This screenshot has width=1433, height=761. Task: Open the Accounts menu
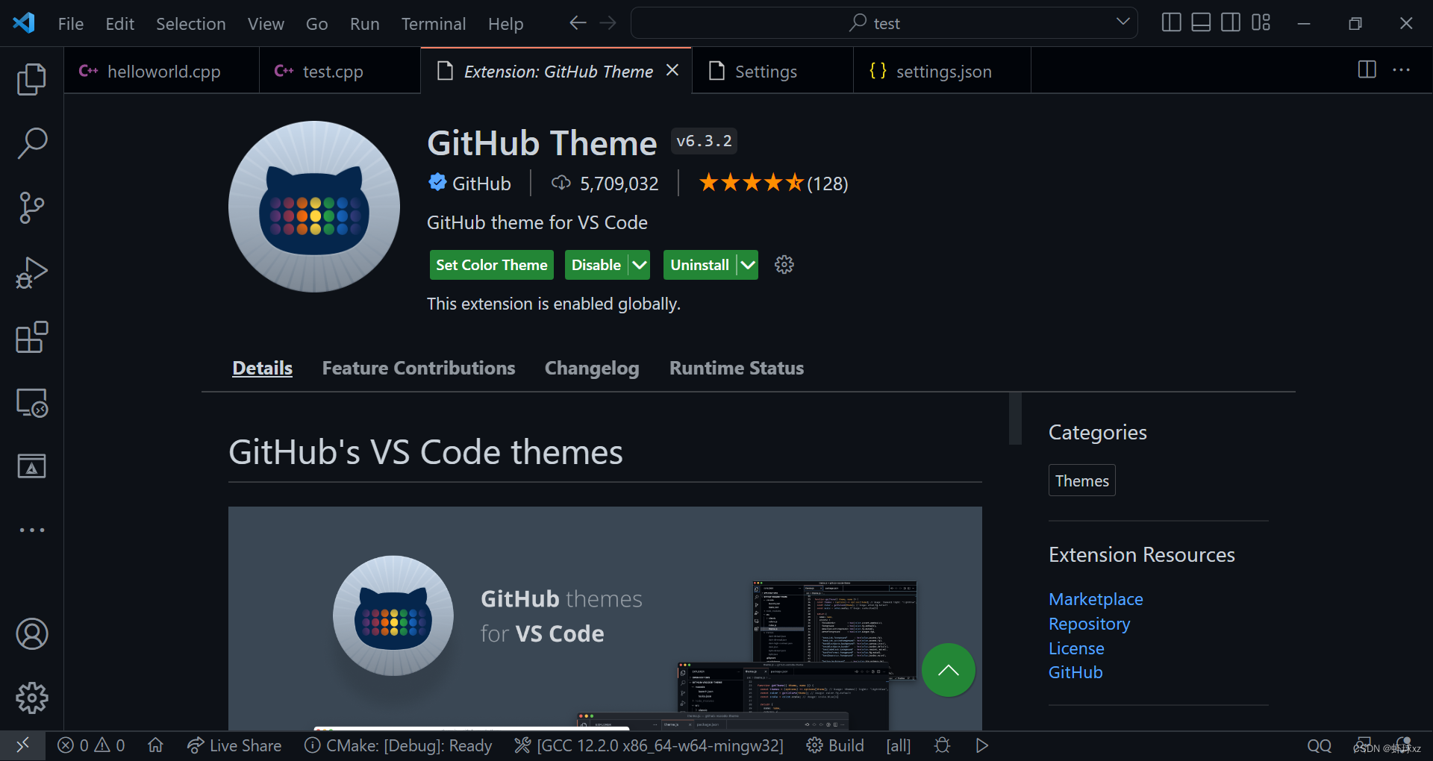tap(31, 634)
